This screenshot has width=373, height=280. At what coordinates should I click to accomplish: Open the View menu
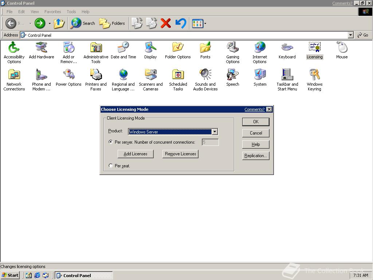[35, 12]
